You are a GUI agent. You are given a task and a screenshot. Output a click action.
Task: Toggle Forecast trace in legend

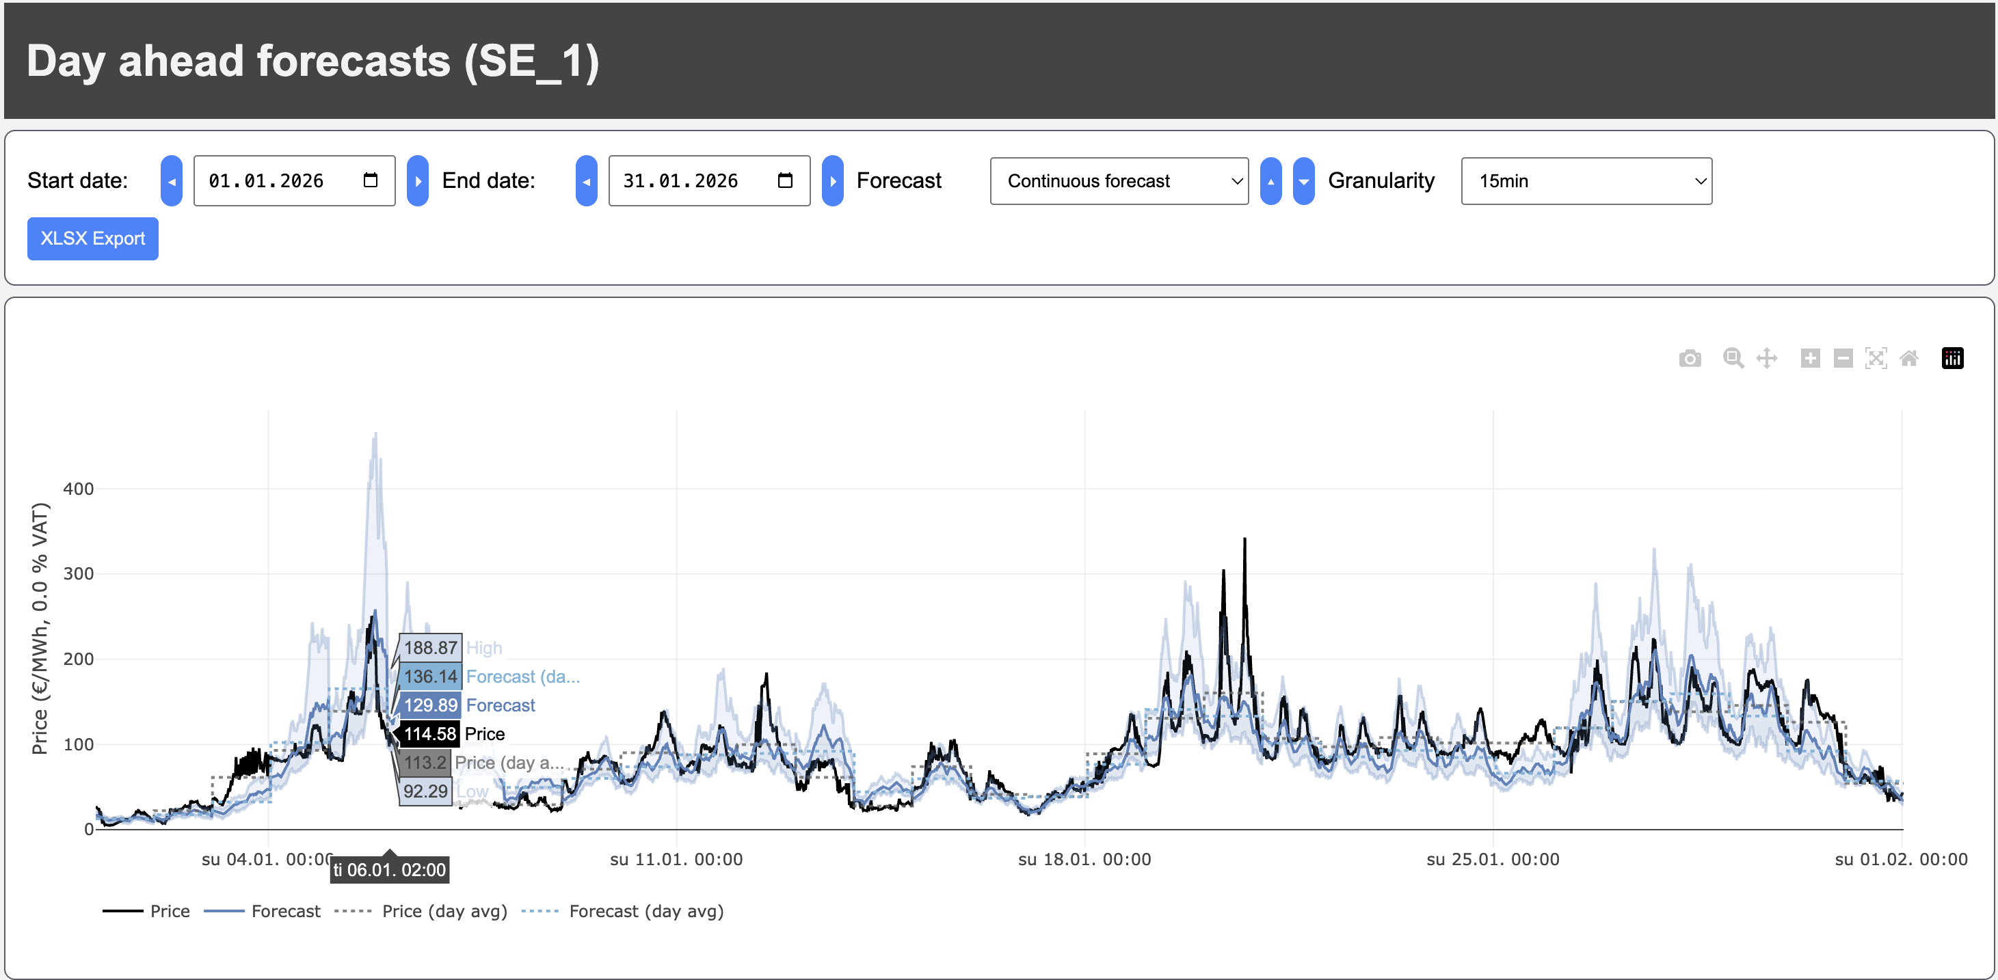pos(284,911)
